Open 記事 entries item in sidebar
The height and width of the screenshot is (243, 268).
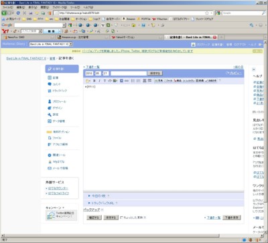click(x=54, y=78)
